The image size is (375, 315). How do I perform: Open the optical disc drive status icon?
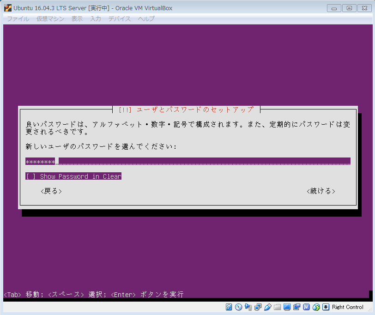(239, 307)
